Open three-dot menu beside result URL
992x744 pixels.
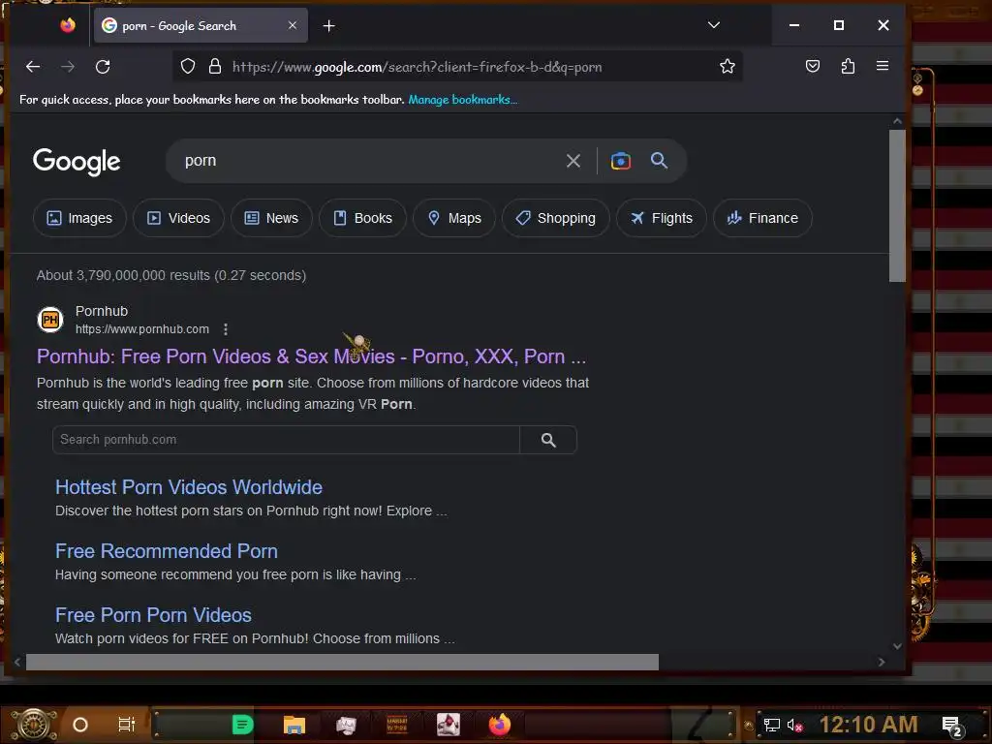[x=226, y=329]
